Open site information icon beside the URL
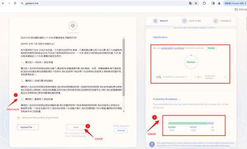Screen dimensions: 247x149 click(x=22, y=3)
